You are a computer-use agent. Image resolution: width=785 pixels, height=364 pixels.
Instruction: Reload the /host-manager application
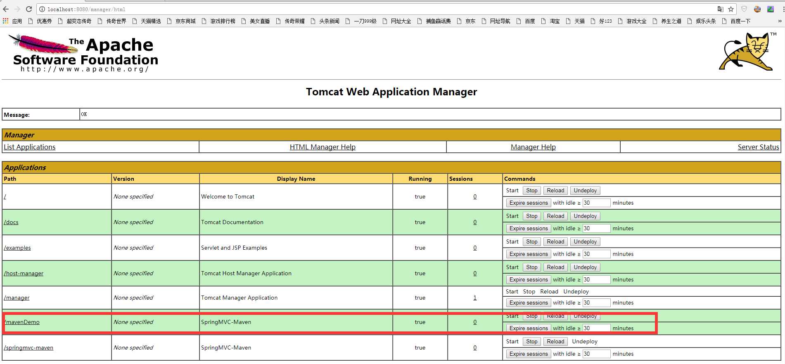point(555,267)
